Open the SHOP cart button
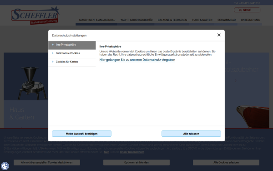The width and height of the screenshot is (273, 171). click(247, 10)
